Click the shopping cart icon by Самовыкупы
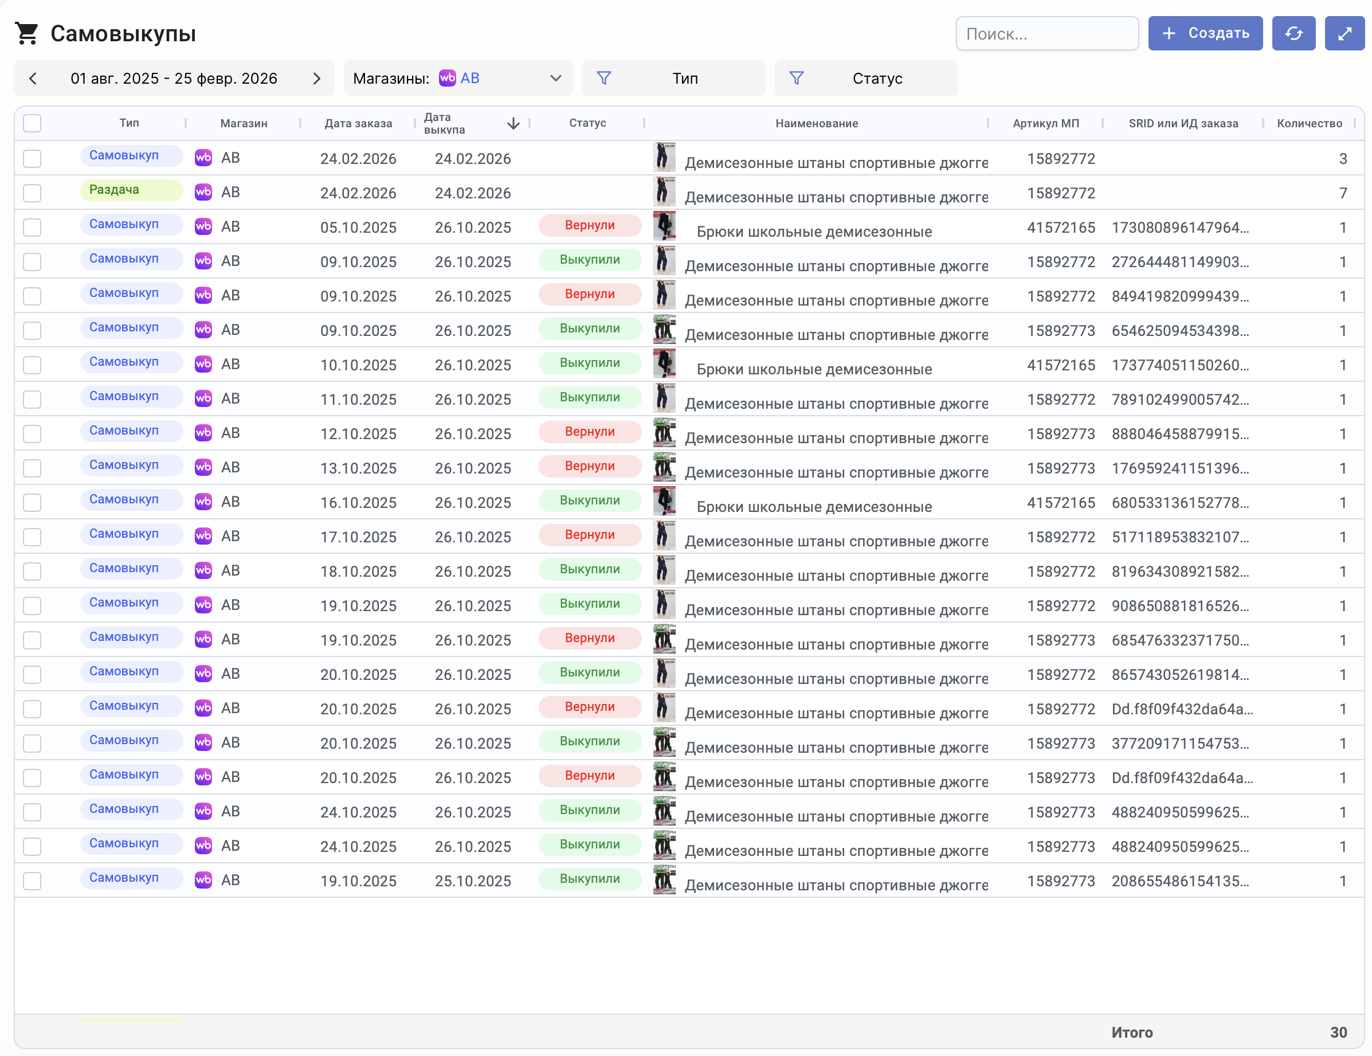This screenshot has width=1372, height=1056. 27,33
